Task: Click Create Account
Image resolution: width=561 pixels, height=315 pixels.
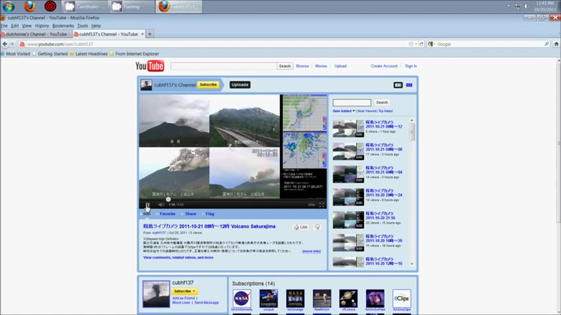Action: coord(384,66)
